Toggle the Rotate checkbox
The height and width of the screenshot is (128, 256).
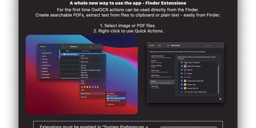coord(182,73)
